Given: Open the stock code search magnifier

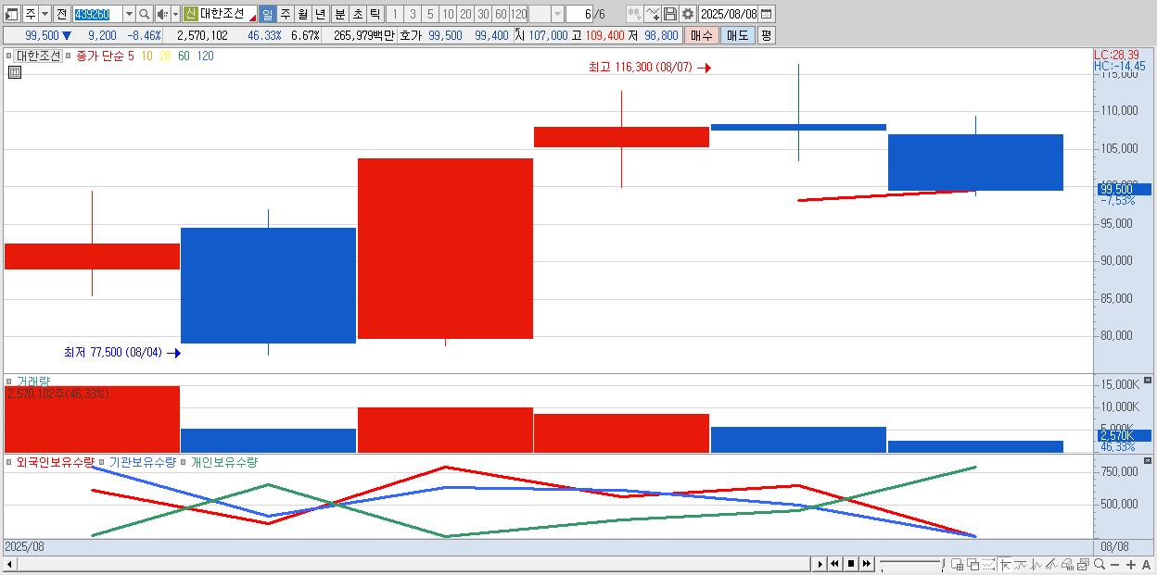Looking at the screenshot, I should pos(145,14).
